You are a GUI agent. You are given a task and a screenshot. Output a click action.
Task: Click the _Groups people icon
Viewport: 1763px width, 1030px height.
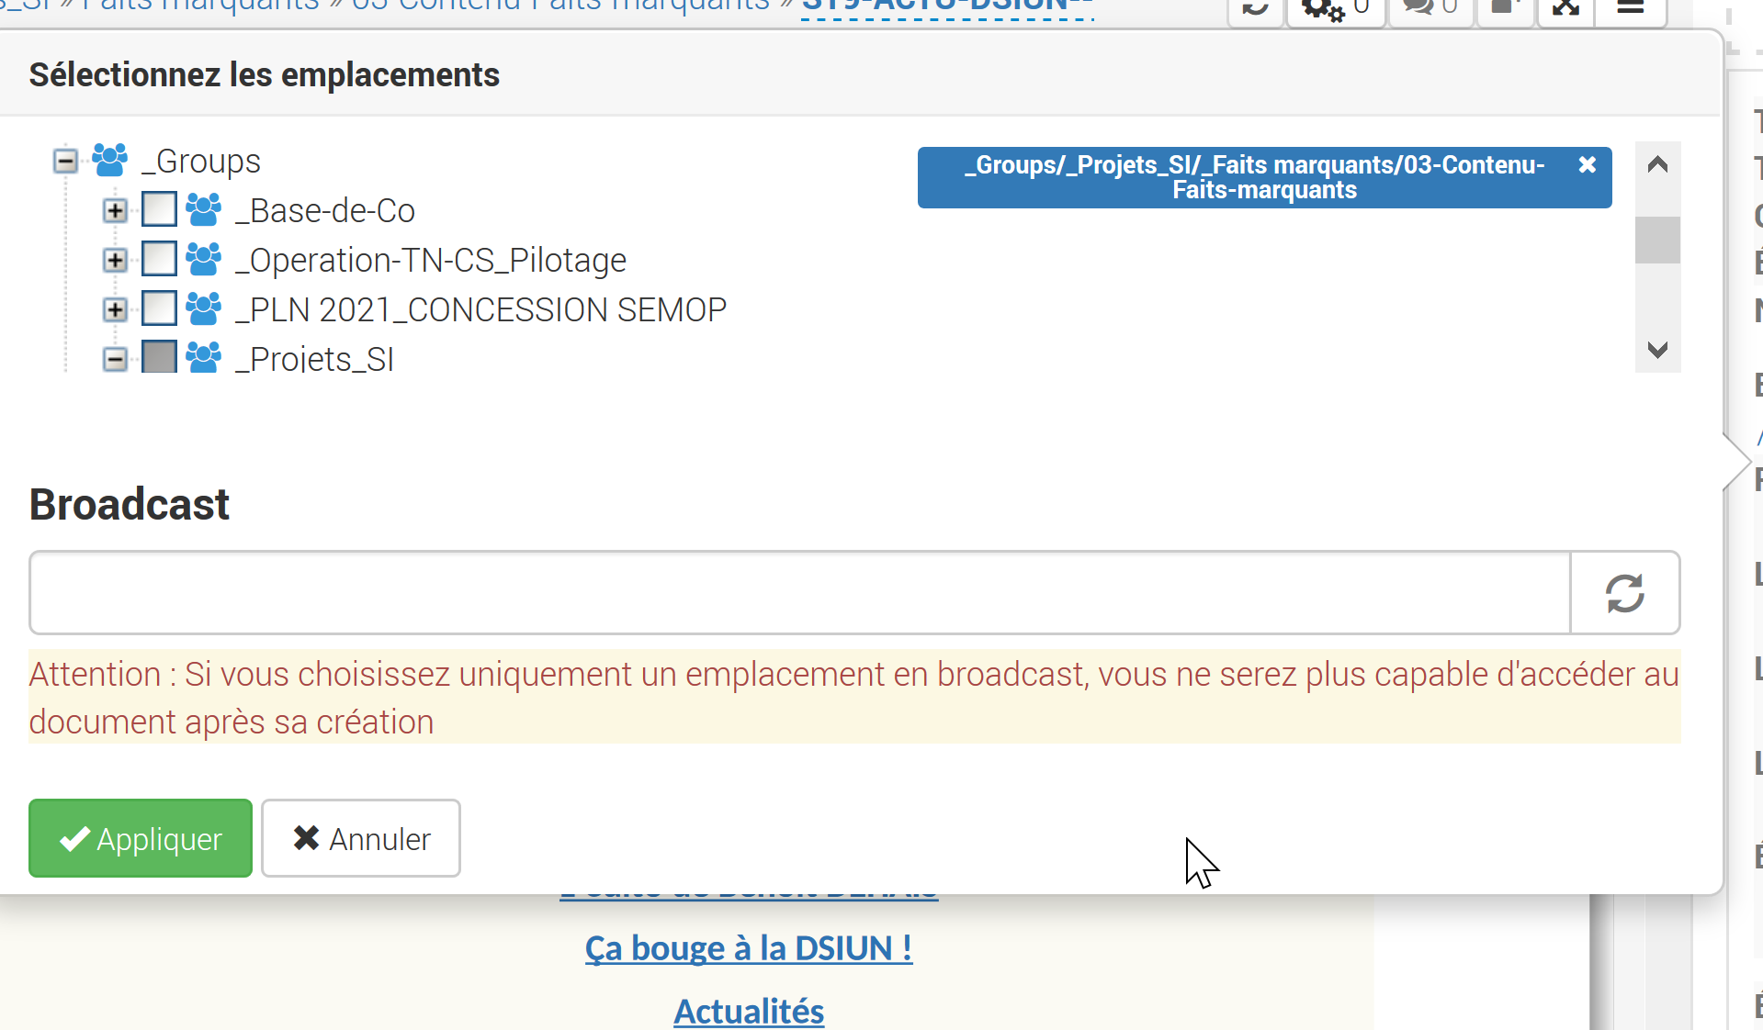(x=110, y=162)
